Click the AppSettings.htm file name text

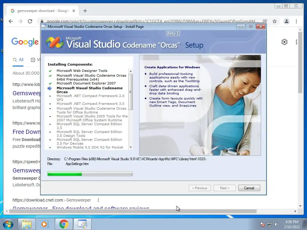(77, 164)
